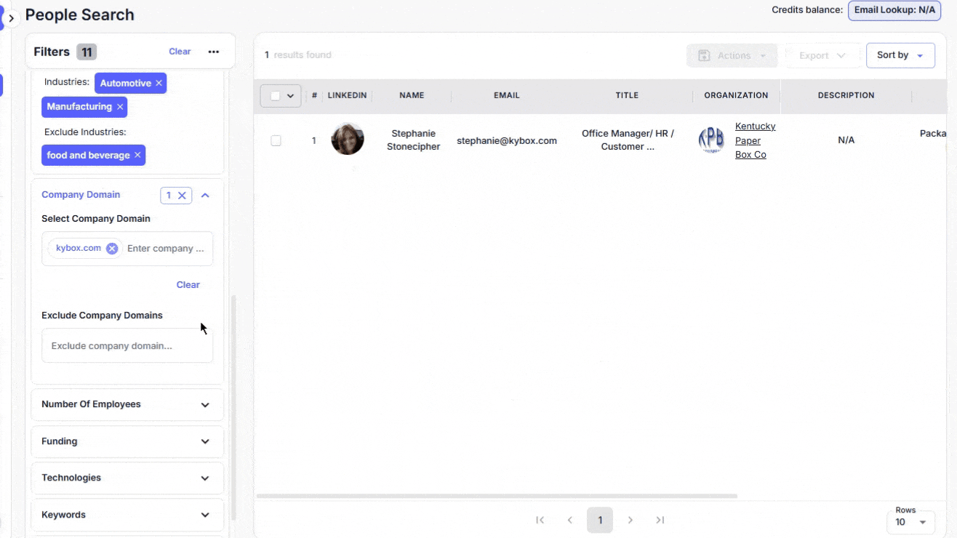Remove food and beverage exclusion tag

point(137,156)
